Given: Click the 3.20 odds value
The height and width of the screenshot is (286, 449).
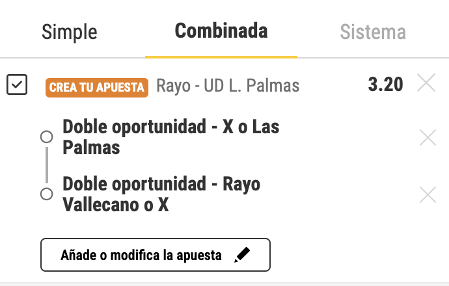Looking at the screenshot, I should click(x=385, y=84).
